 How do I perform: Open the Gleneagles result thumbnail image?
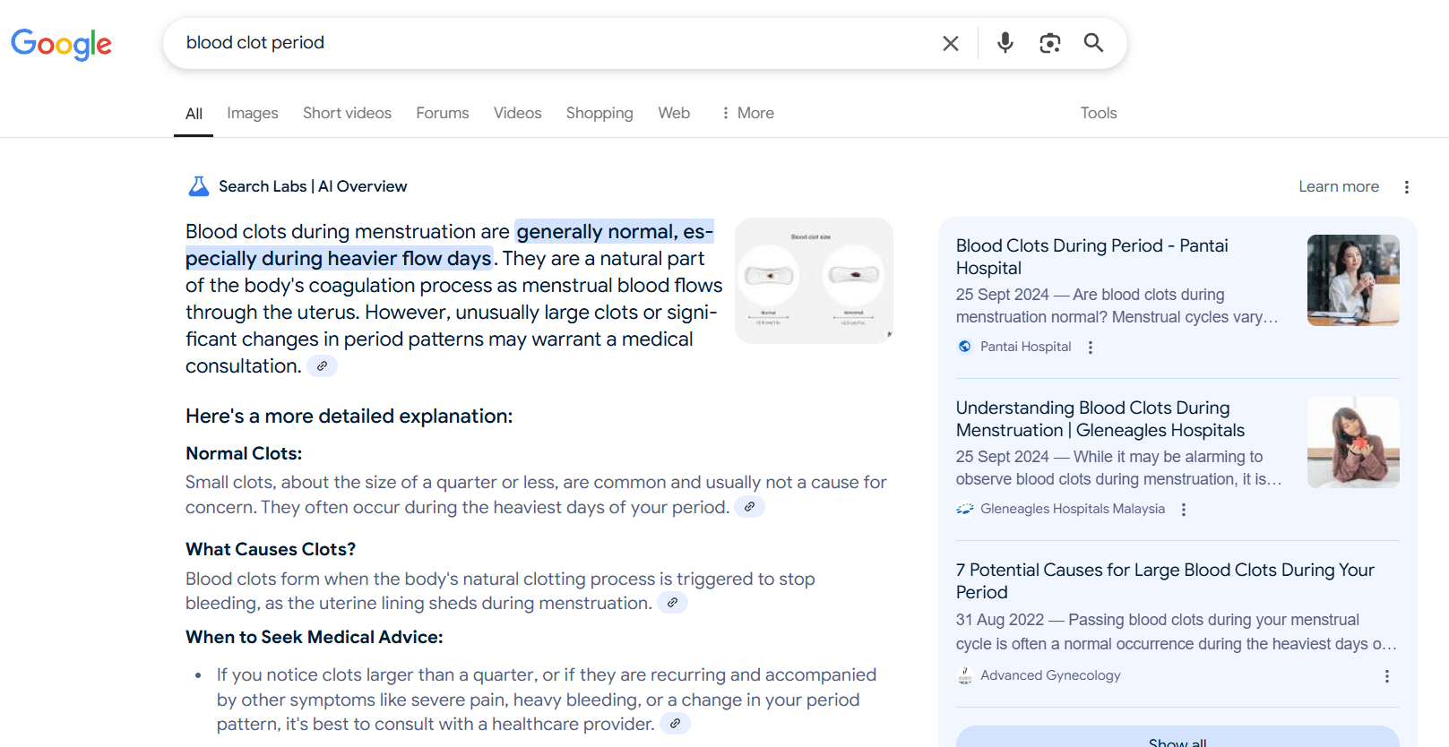coord(1353,442)
